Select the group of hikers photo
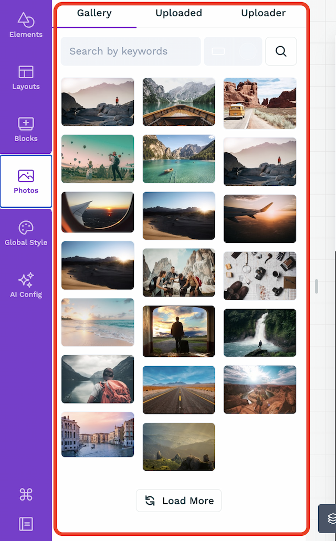This screenshot has width=336, height=541. click(179, 272)
